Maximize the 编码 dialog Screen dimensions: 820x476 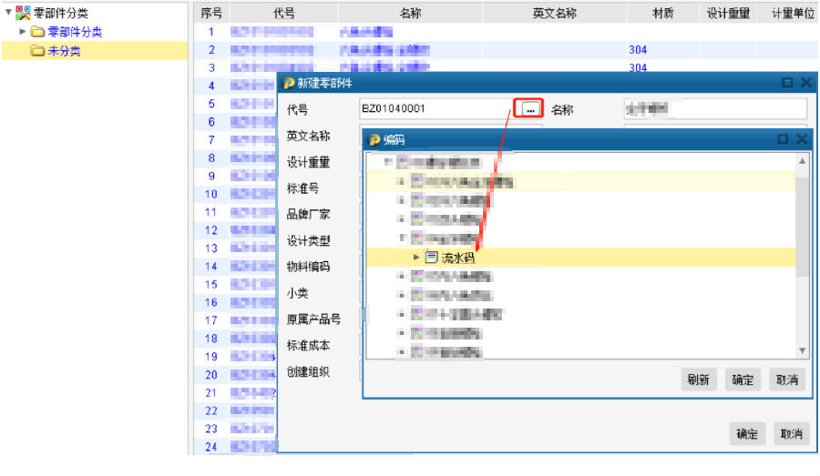coord(783,139)
